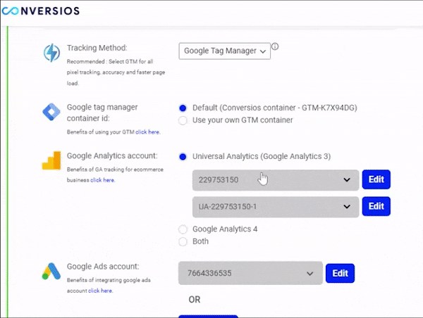Click the Recommended Select GTM description text
Image resolution: width=423 pixels, height=318 pixels.
pos(116,72)
